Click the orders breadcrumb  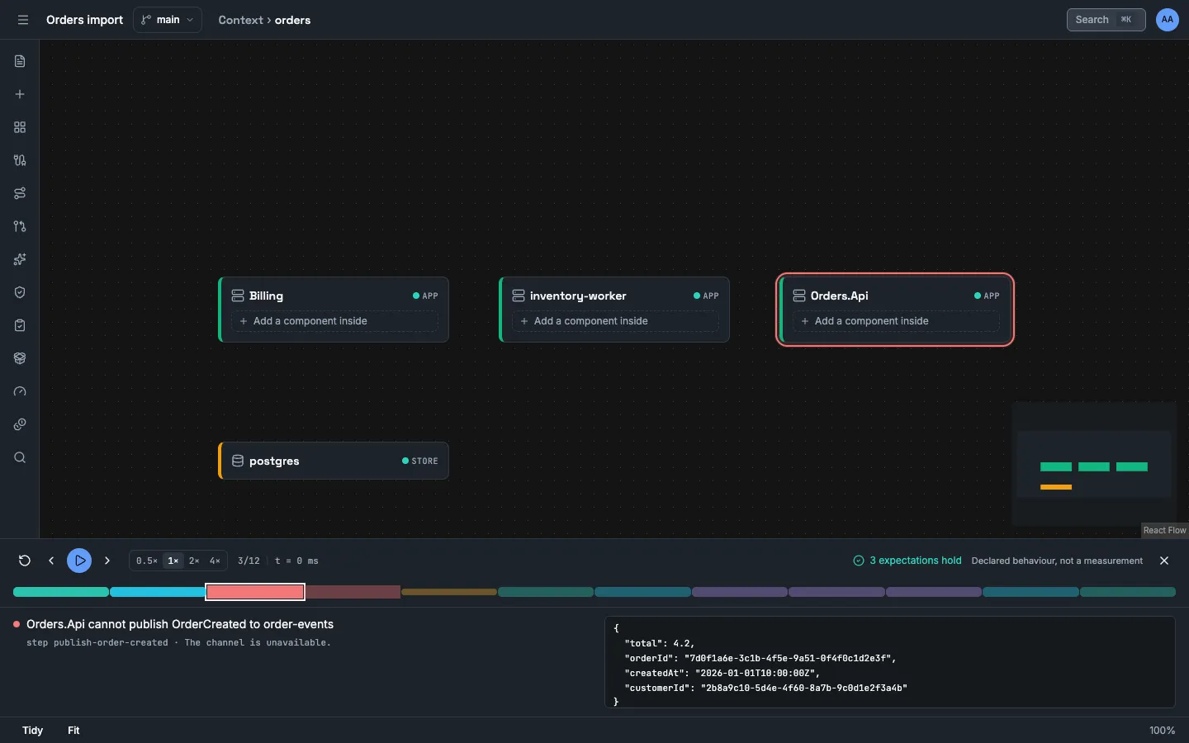(293, 20)
